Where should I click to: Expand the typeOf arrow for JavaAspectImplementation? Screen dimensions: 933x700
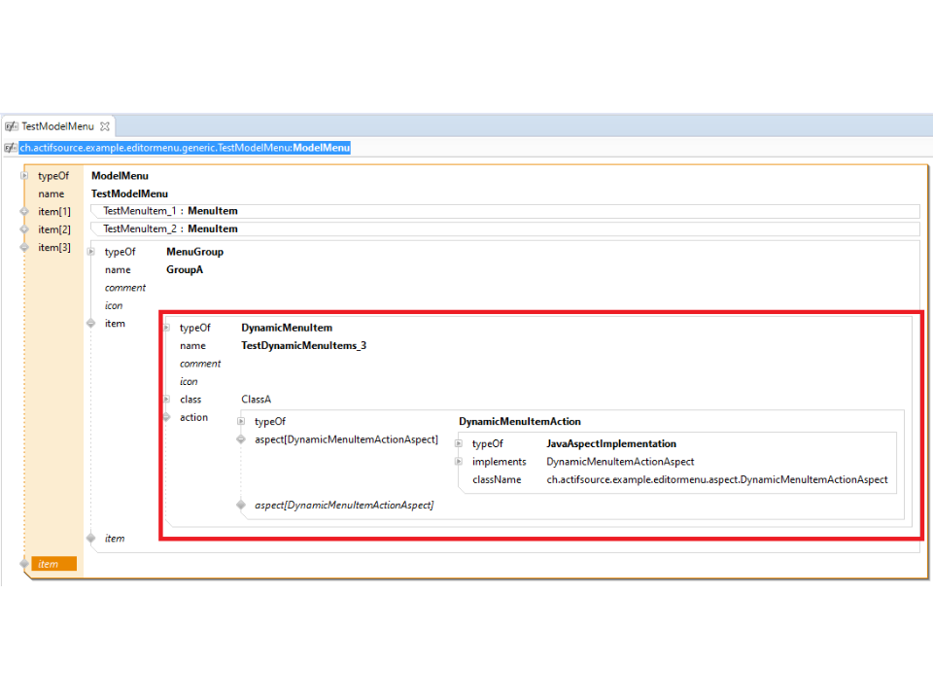(459, 443)
